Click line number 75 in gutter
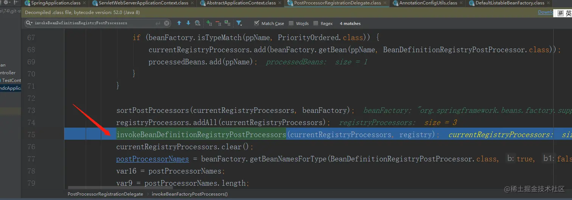 31,135
